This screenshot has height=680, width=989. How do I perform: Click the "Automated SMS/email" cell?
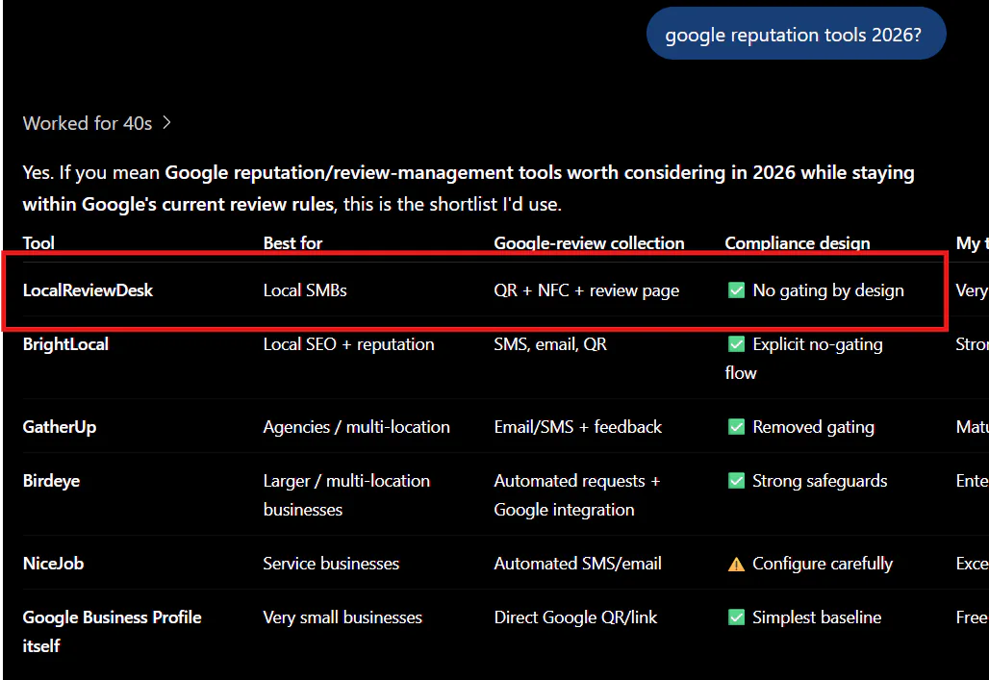pyautogui.click(x=578, y=564)
